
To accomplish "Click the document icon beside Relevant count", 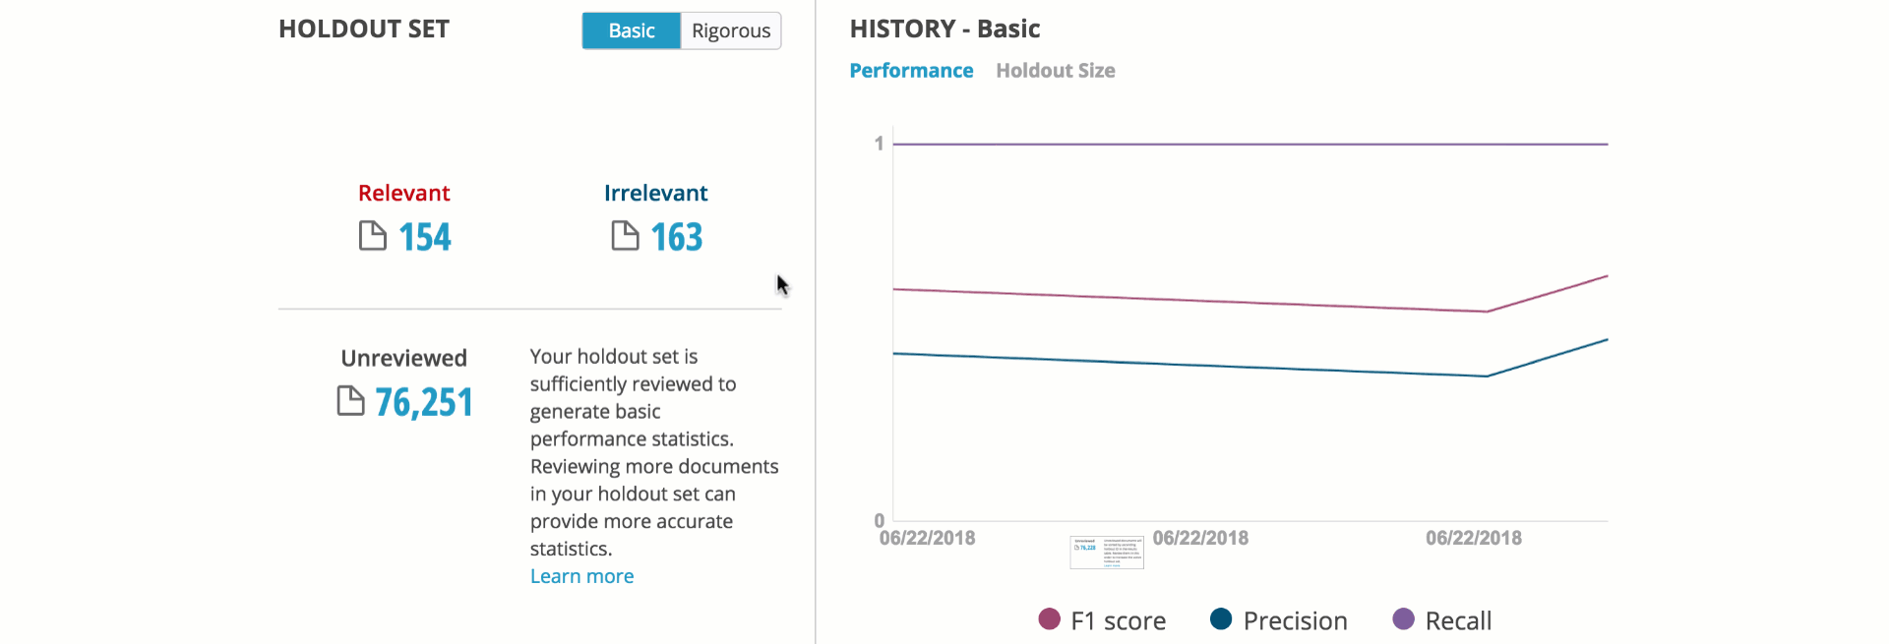I will tap(372, 236).
